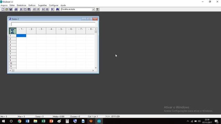
Task: Open a file with the folder icon
Action: pos(7,9)
